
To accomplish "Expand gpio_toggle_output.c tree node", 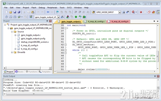I will (x=15, y=35).
